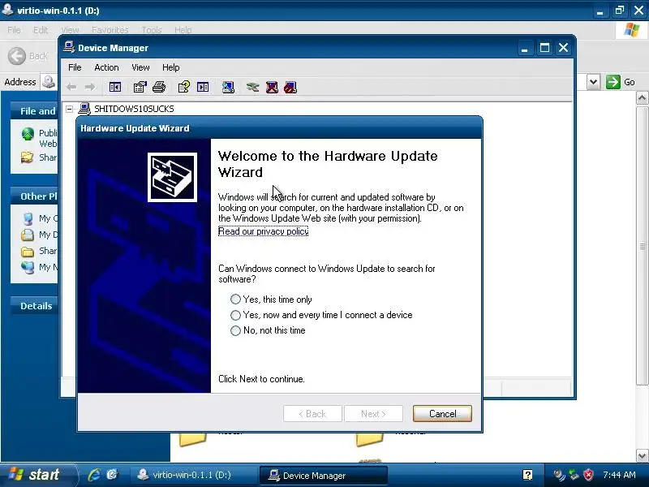Click the 7:44 AM clock

(619, 475)
